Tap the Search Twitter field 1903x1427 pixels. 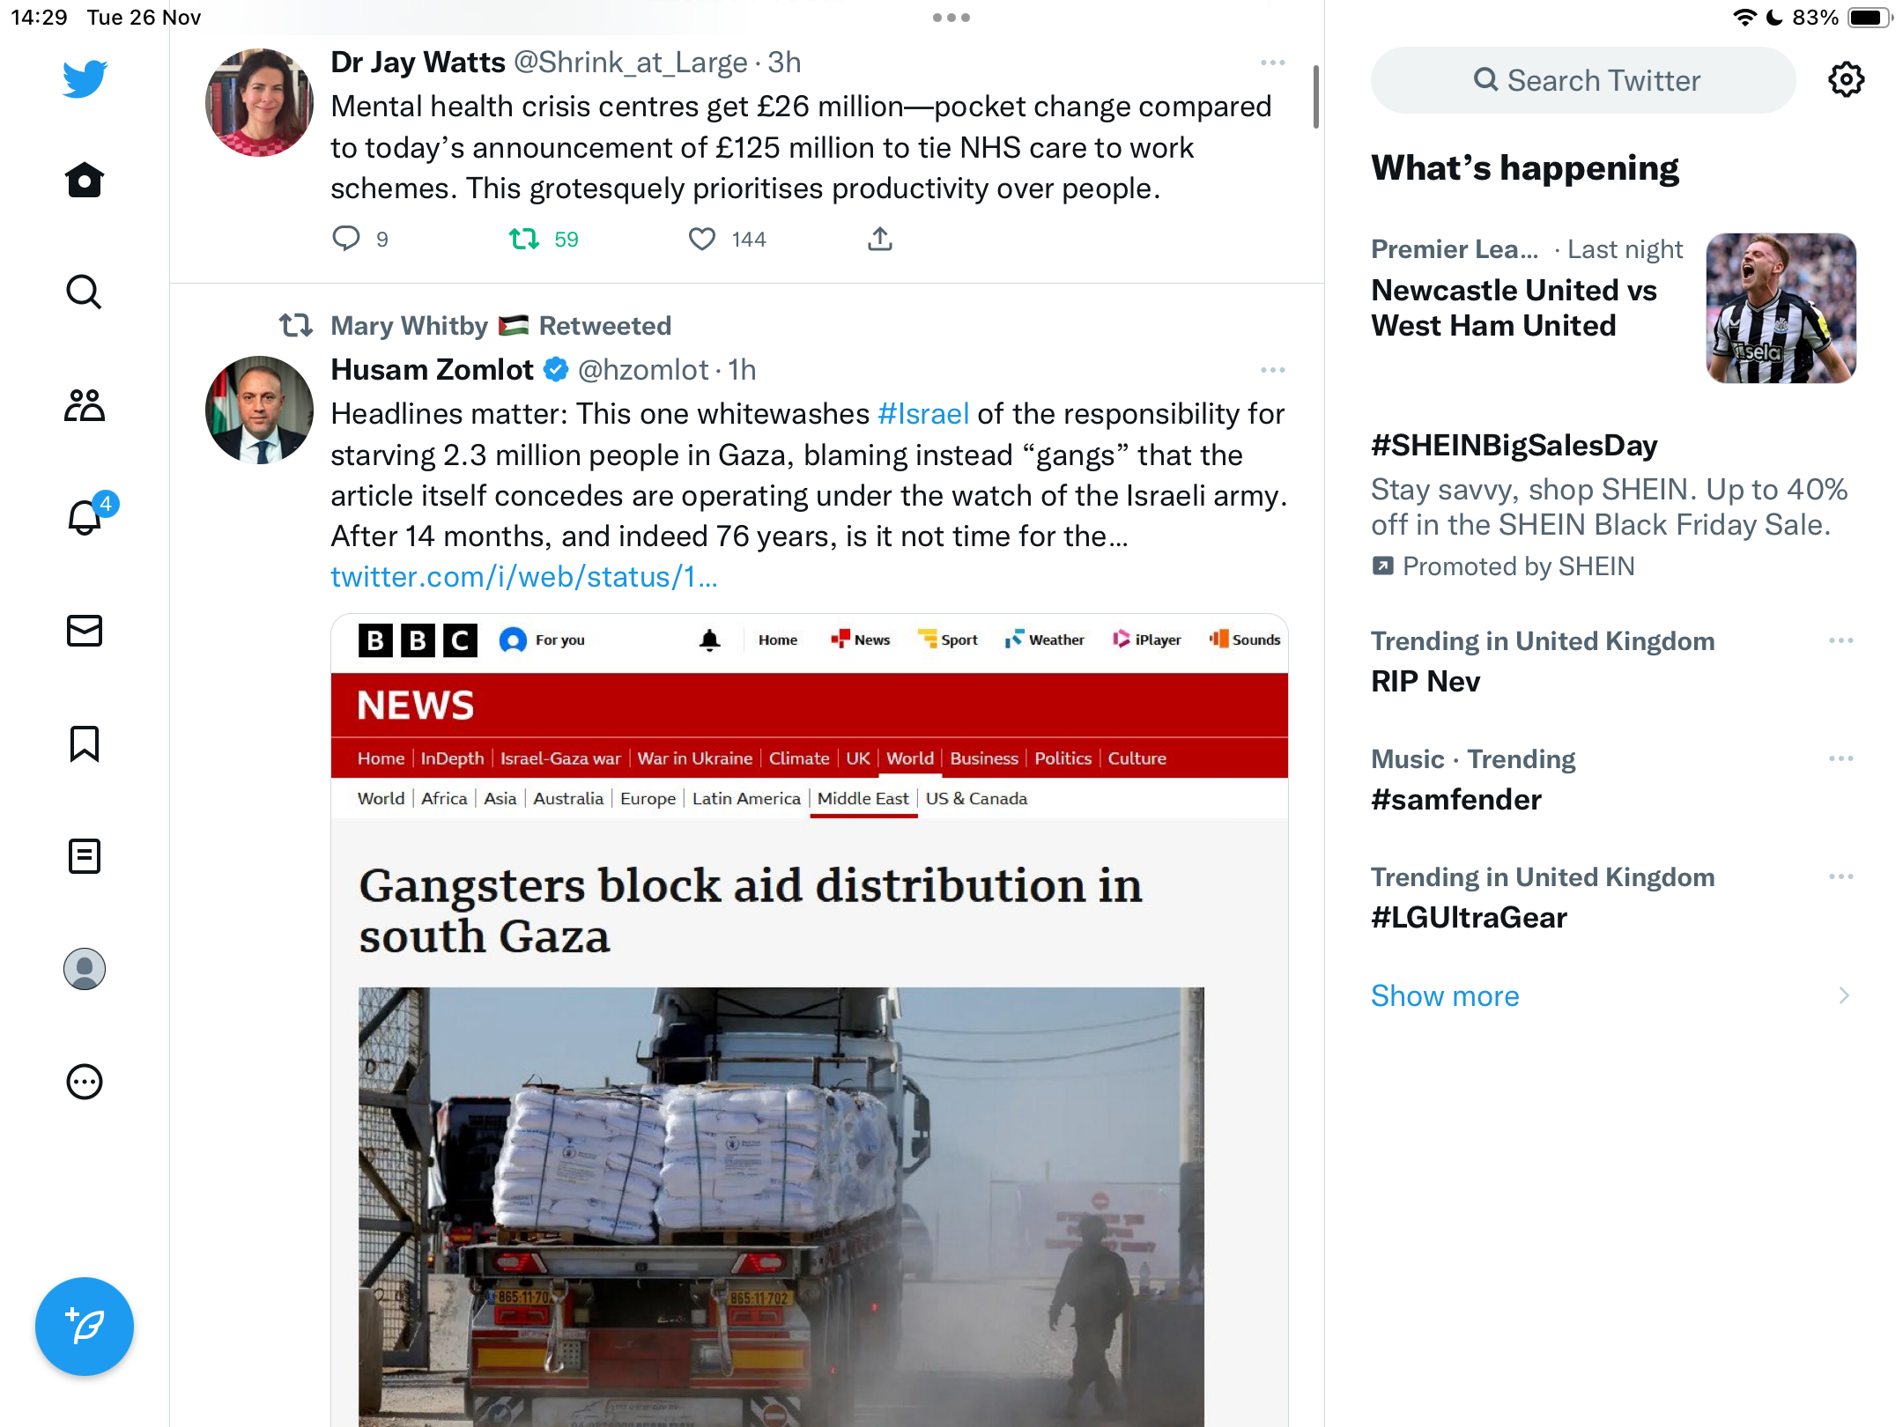(x=1583, y=80)
